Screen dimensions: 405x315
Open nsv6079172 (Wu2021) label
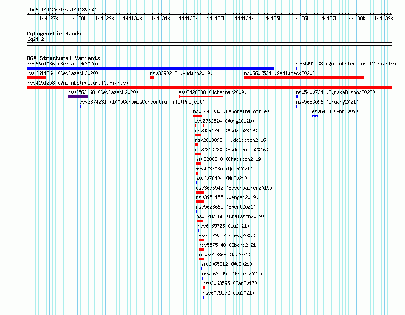[228, 293]
